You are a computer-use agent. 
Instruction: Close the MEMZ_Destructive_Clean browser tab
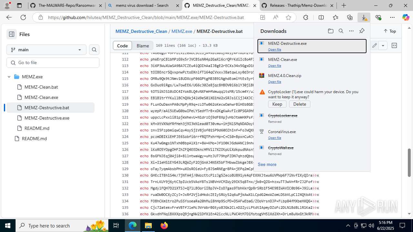(x=255, y=5)
